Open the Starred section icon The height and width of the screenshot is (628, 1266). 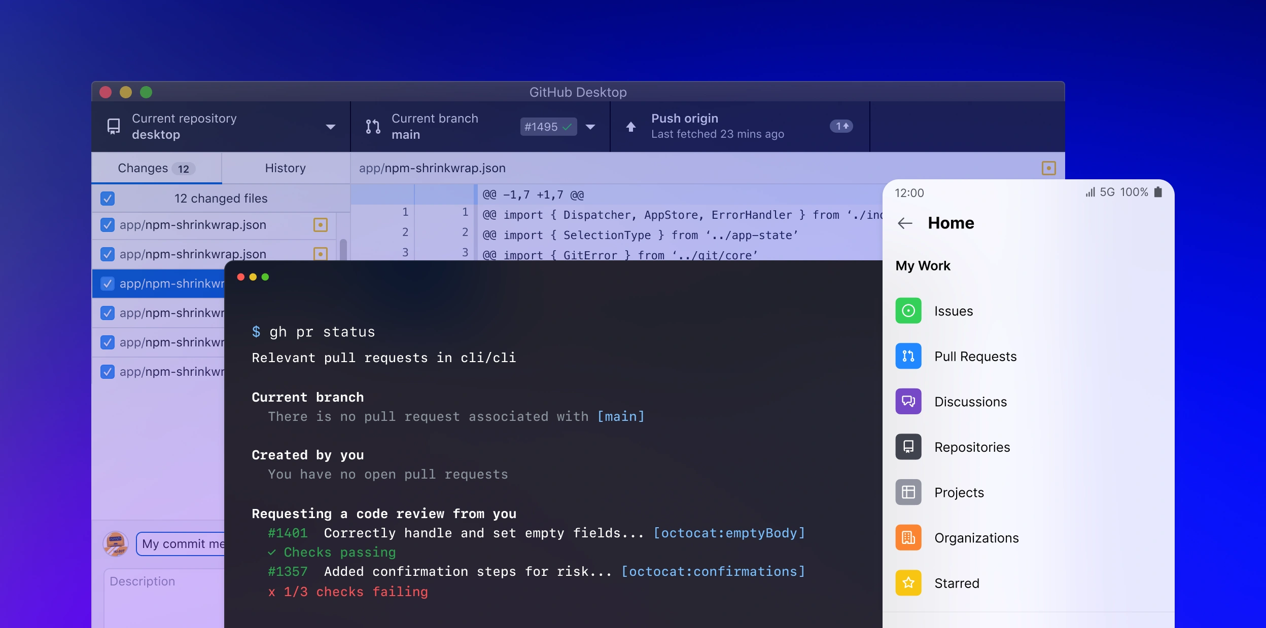pos(908,583)
